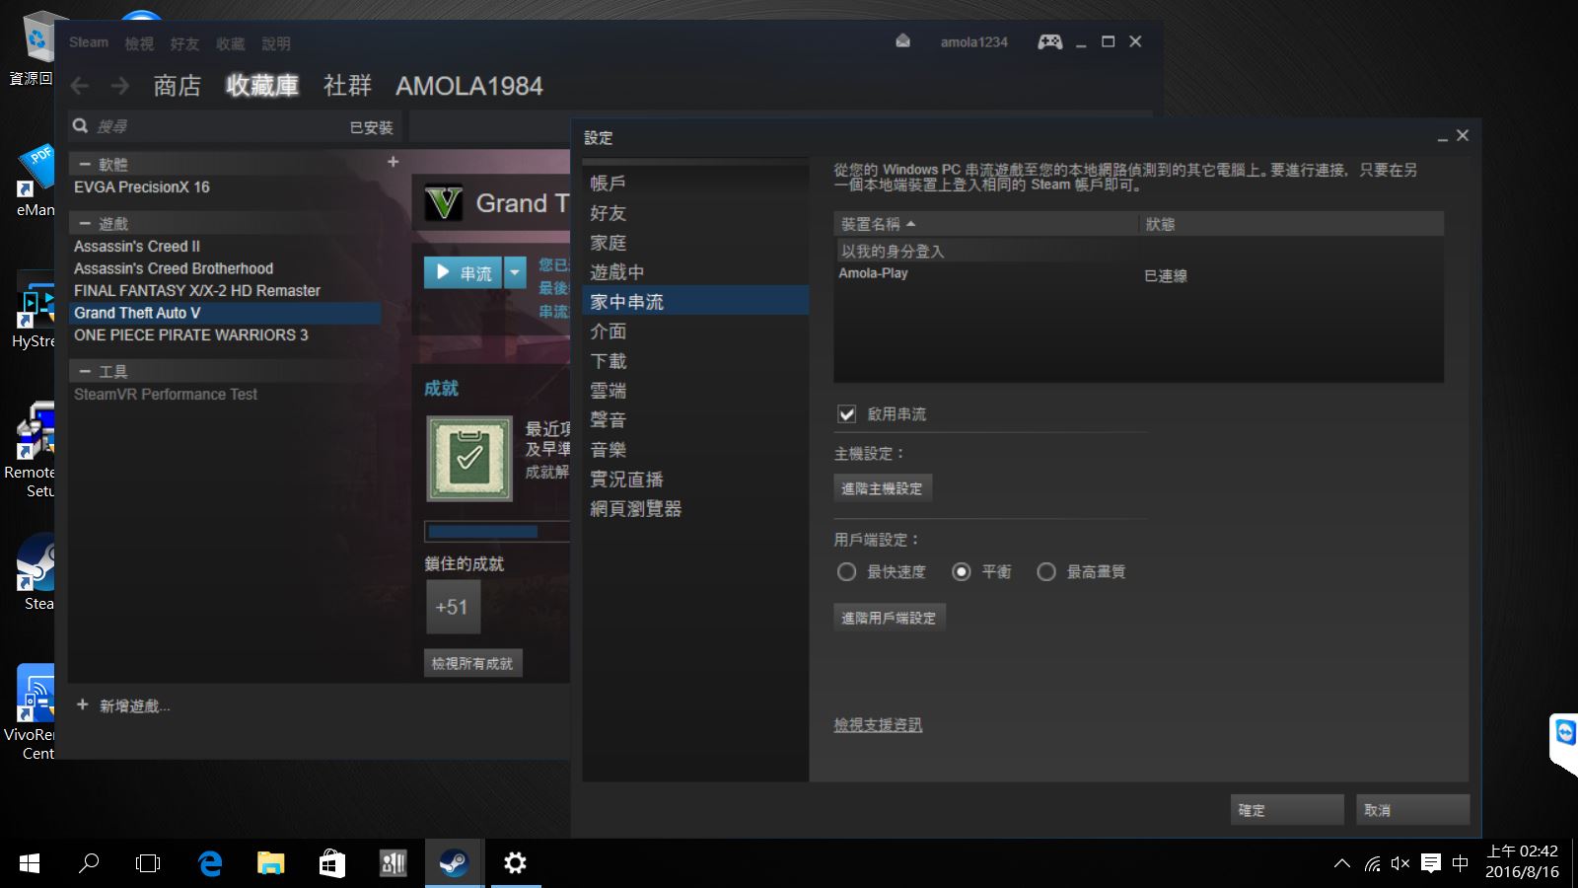This screenshot has height=888, width=1578.
Task: Click the library search magnifier icon
Action: click(x=81, y=125)
